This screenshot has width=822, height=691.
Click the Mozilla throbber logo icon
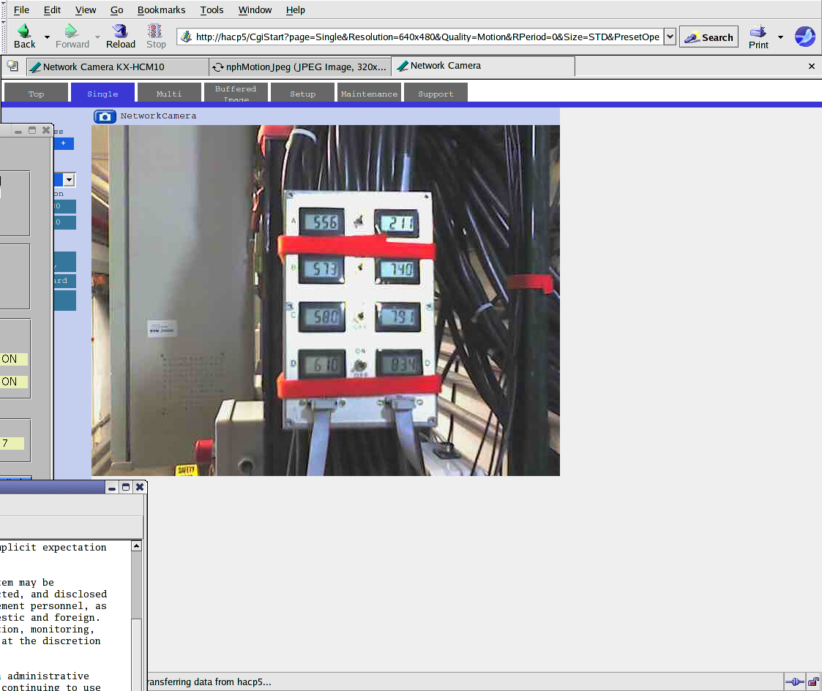coord(804,37)
